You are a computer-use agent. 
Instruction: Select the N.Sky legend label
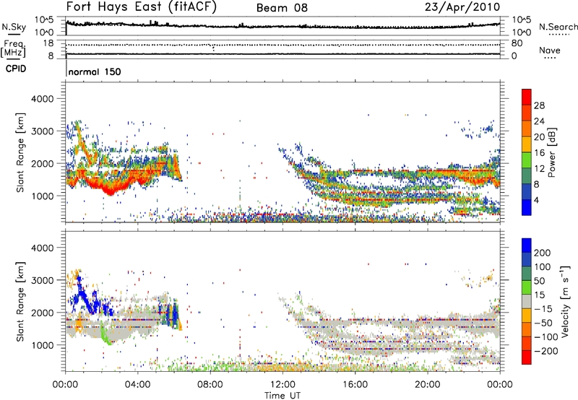[14, 27]
